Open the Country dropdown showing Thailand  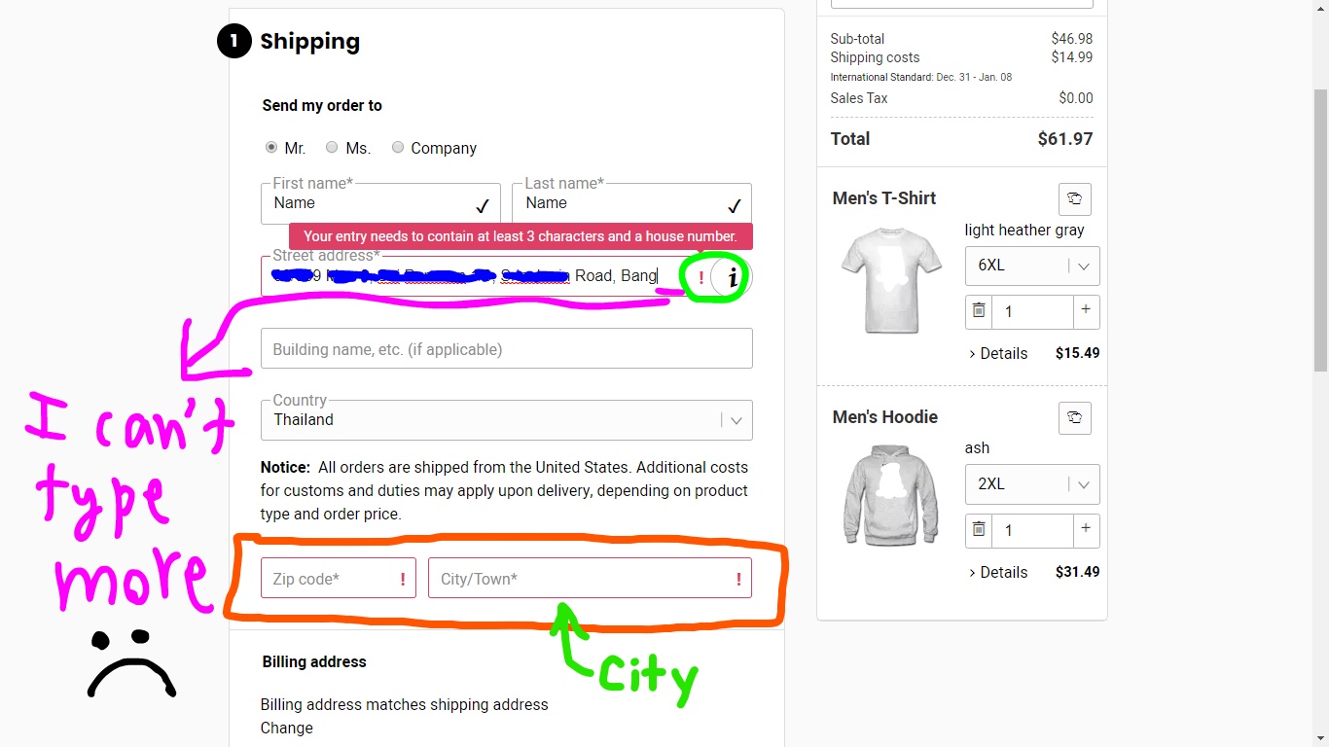tap(506, 420)
